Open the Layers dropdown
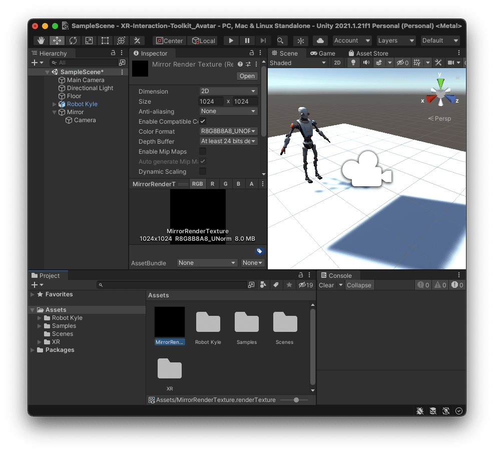The height and width of the screenshot is (453, 494). [396, 41]
